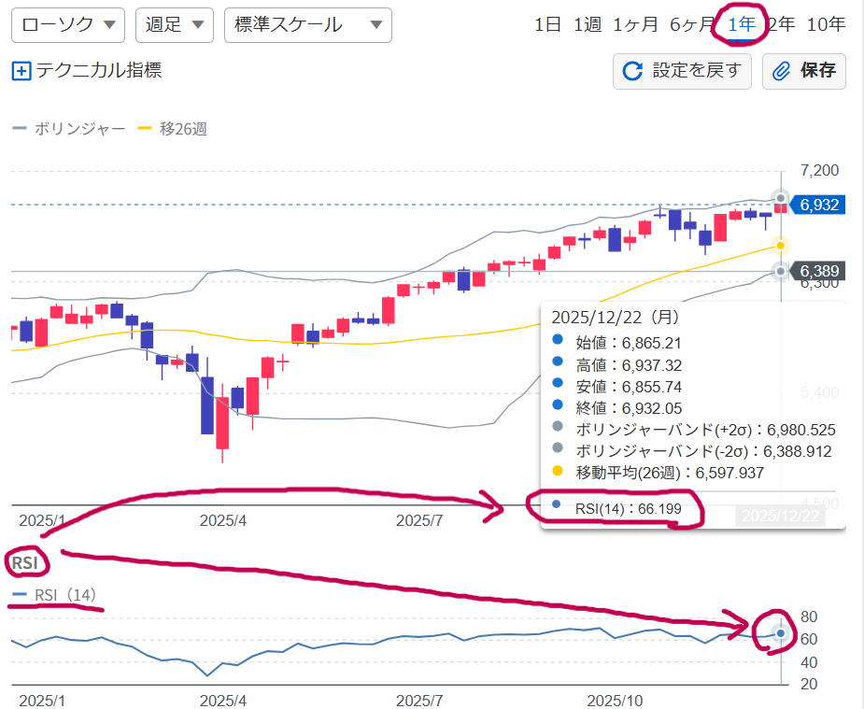Click the 6,932 current price label
864x709 pixels.
coord(818,205)
